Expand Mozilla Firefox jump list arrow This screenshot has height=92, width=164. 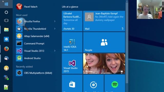coord(55,21)
